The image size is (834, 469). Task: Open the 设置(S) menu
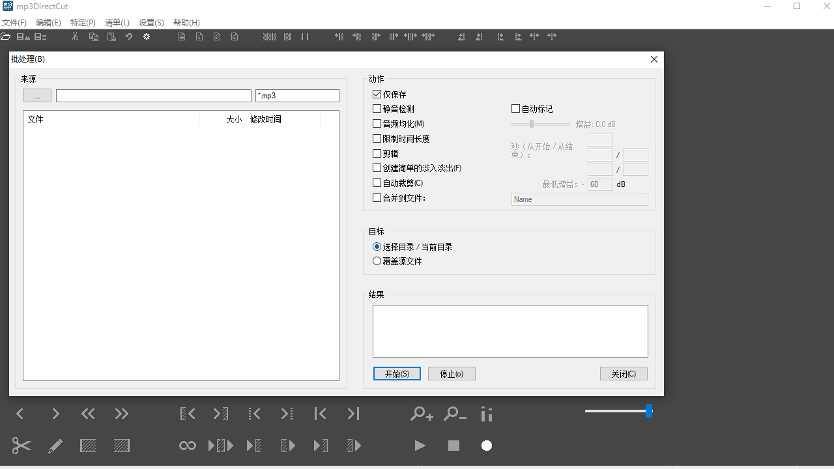pos(151,22)
